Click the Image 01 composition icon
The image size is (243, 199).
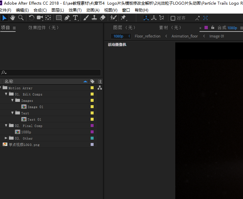[x=24, y=107]
